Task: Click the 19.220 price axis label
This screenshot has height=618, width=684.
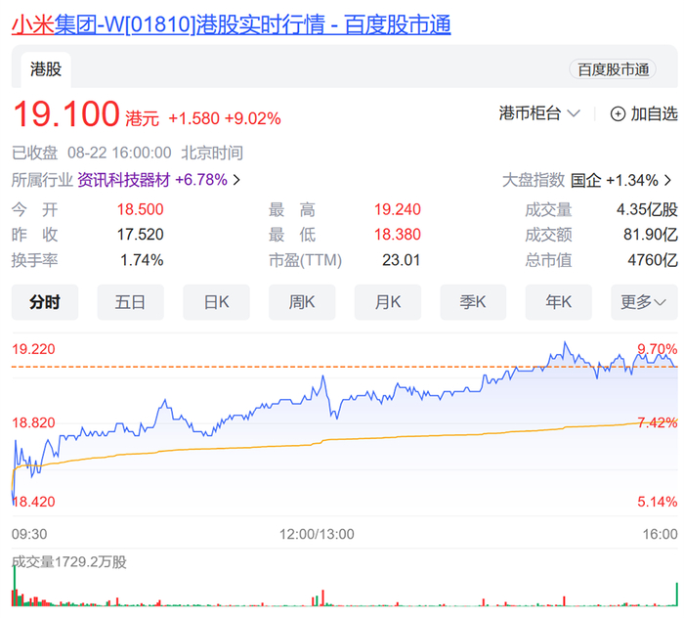Action: [x=33, y=349]
